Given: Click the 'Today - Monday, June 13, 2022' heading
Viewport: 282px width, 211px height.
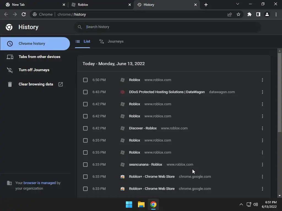Looking at the screenshot, I should [x=114, y=64].
